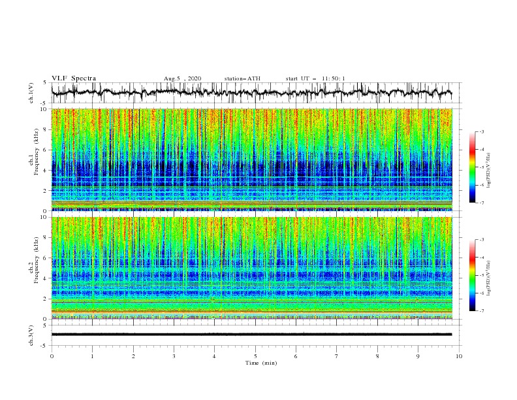517x400 pixels.
Task: Select the "Aug.5 , 2020" date label
Action: coord(182,78)
